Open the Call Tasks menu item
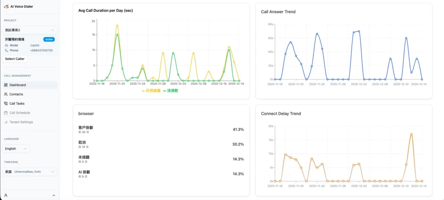444x200 pixels. [x=17, y=104]
